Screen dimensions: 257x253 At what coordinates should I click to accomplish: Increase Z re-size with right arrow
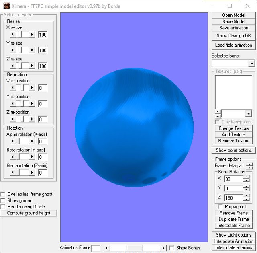pos(32,66)
